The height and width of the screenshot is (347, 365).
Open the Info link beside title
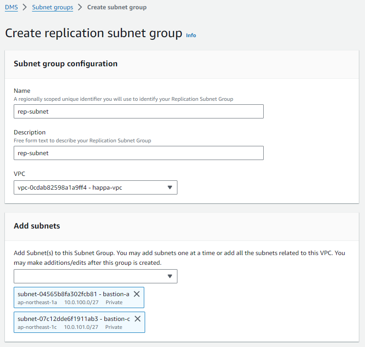191,35
